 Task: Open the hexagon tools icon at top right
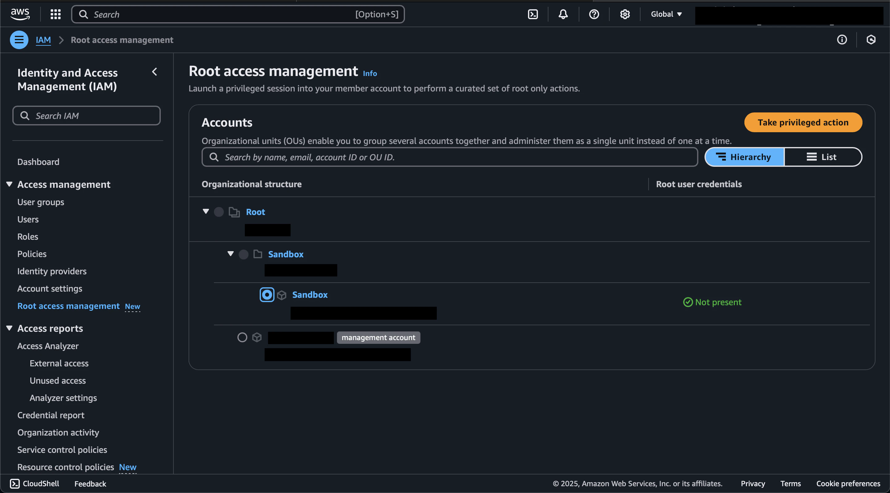tap(871, 40)
